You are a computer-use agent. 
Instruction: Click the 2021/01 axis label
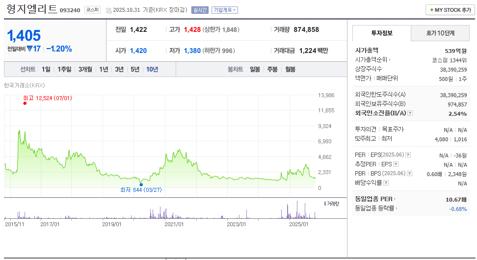[x=174, y=224]
